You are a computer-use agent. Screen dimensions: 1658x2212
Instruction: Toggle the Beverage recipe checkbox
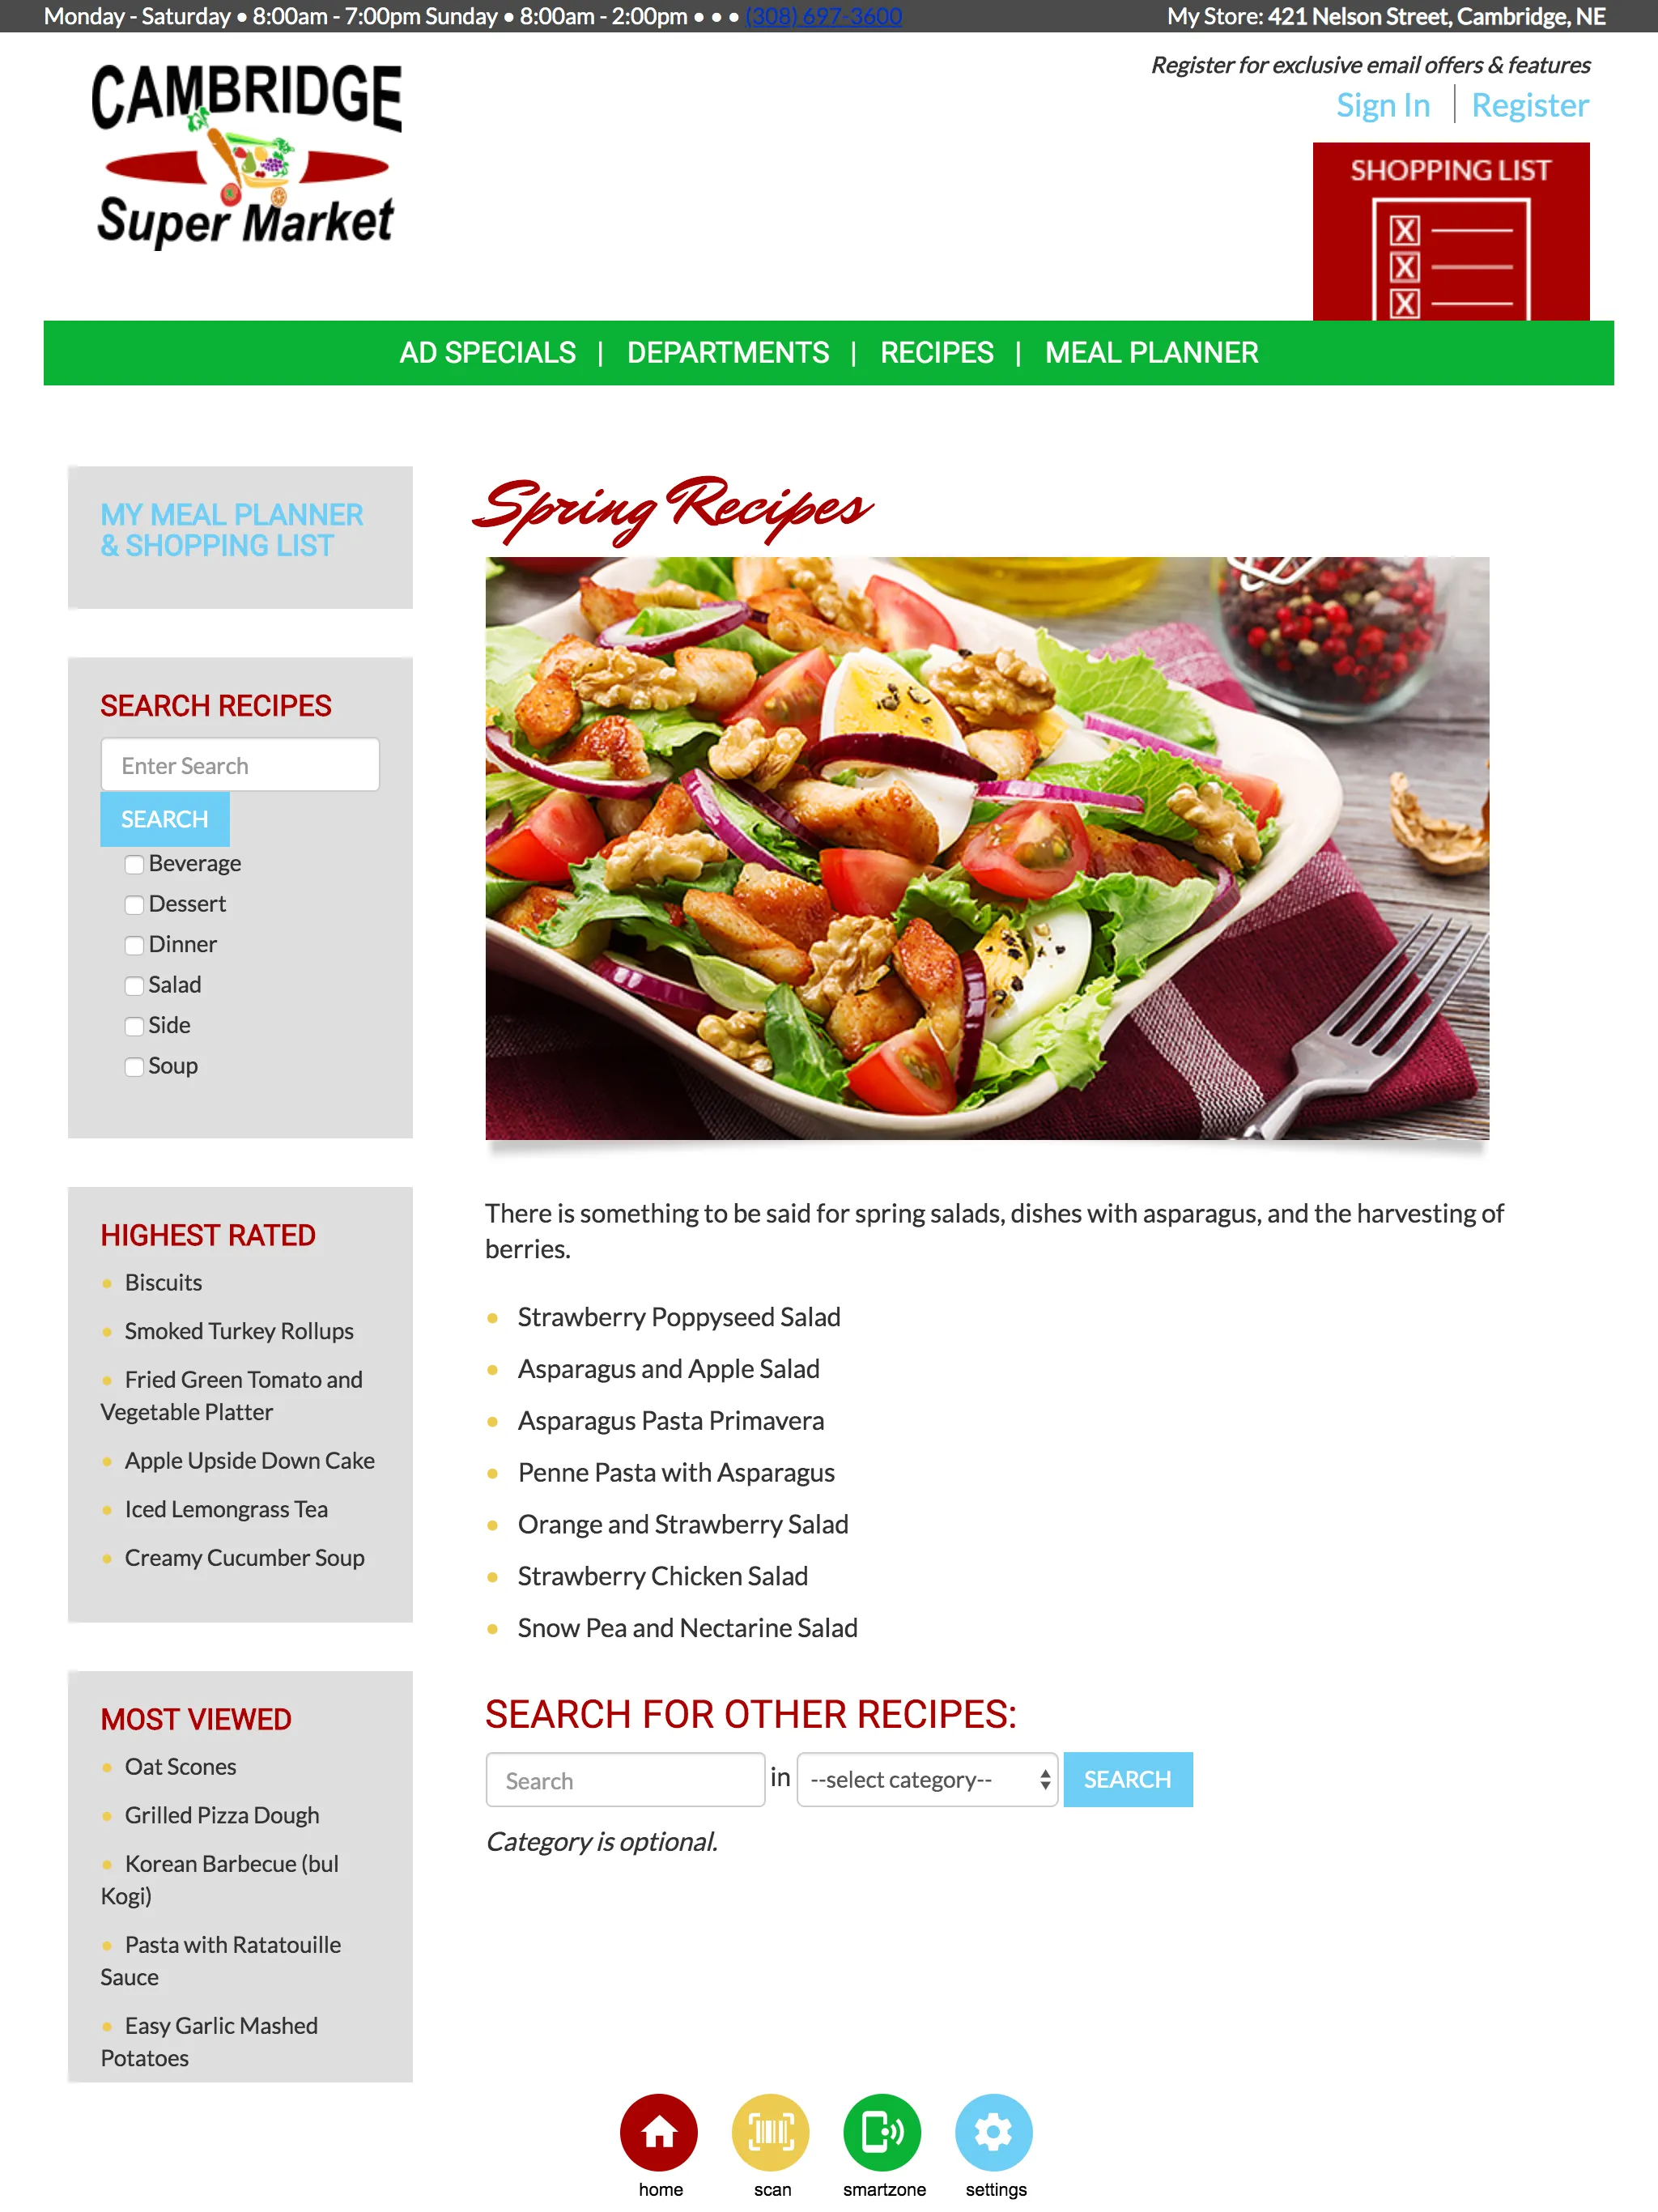[134, 862]
